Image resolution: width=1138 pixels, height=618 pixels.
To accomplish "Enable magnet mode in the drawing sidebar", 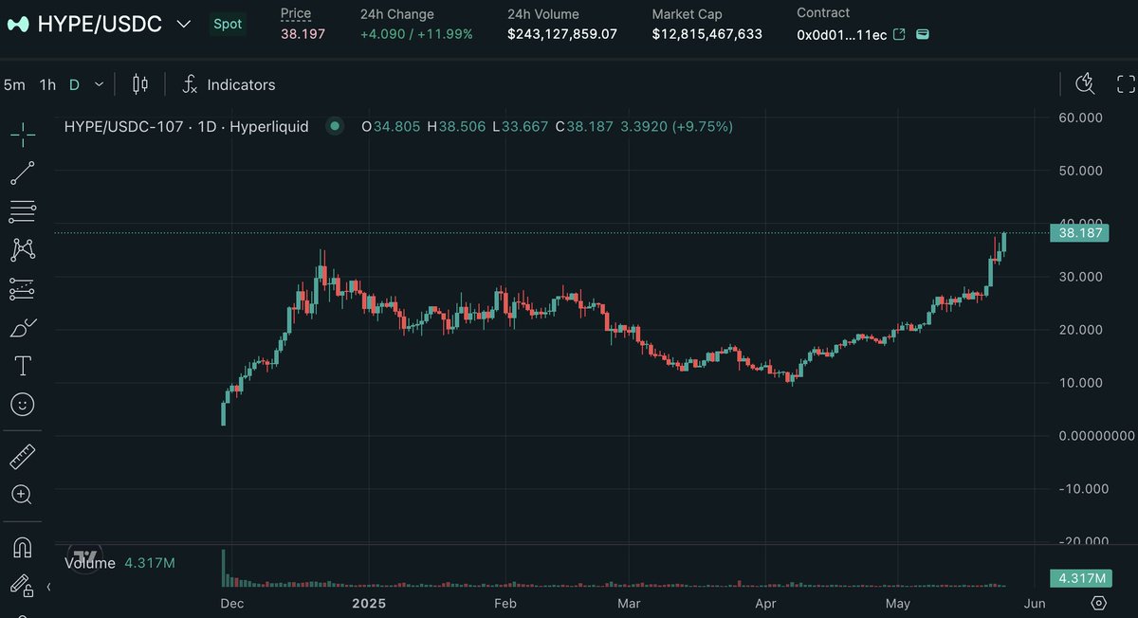I will (x=21, y=547).
